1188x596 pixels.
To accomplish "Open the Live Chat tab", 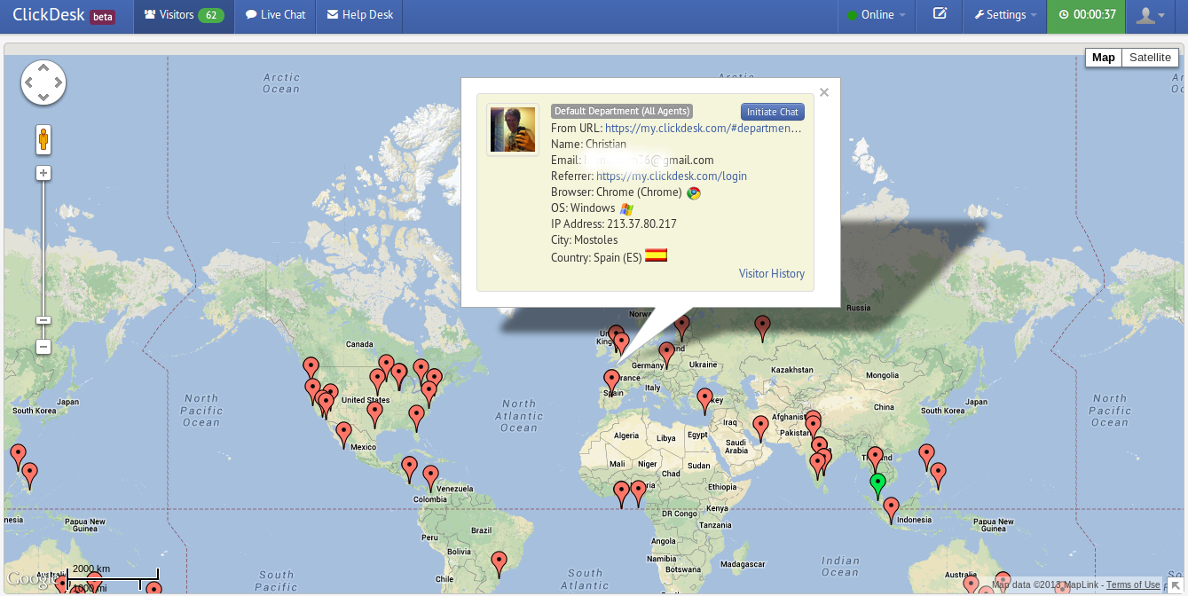I will tap(275, 15).
